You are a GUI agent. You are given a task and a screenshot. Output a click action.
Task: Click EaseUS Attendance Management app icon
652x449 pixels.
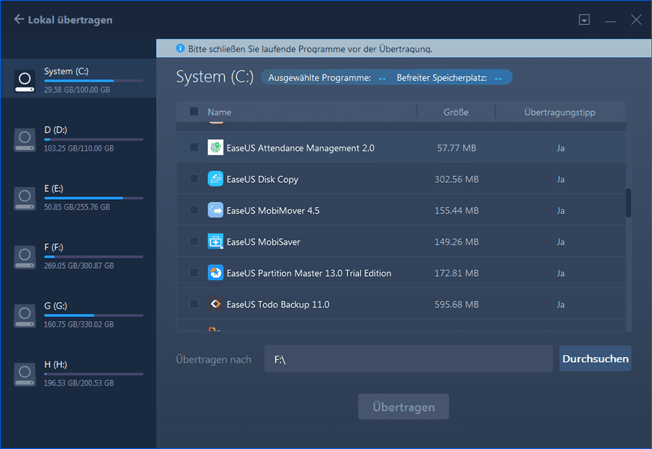click(215, 147)
